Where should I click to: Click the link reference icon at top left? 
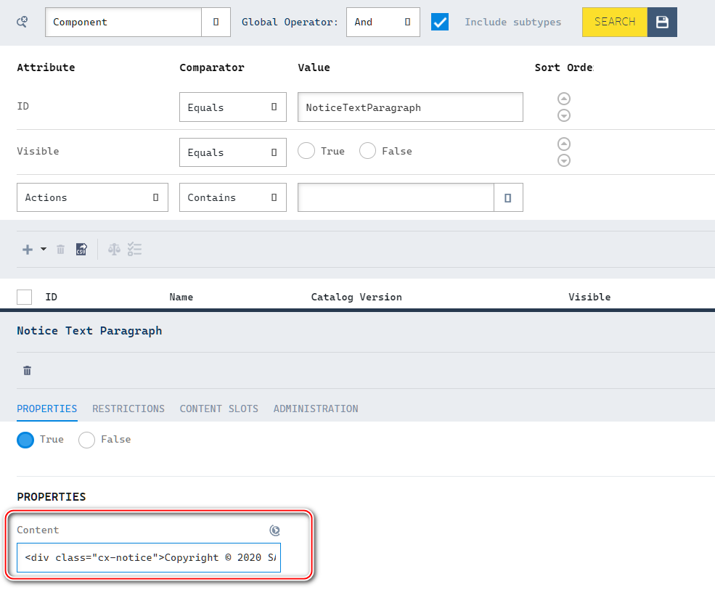click(21, 22)
